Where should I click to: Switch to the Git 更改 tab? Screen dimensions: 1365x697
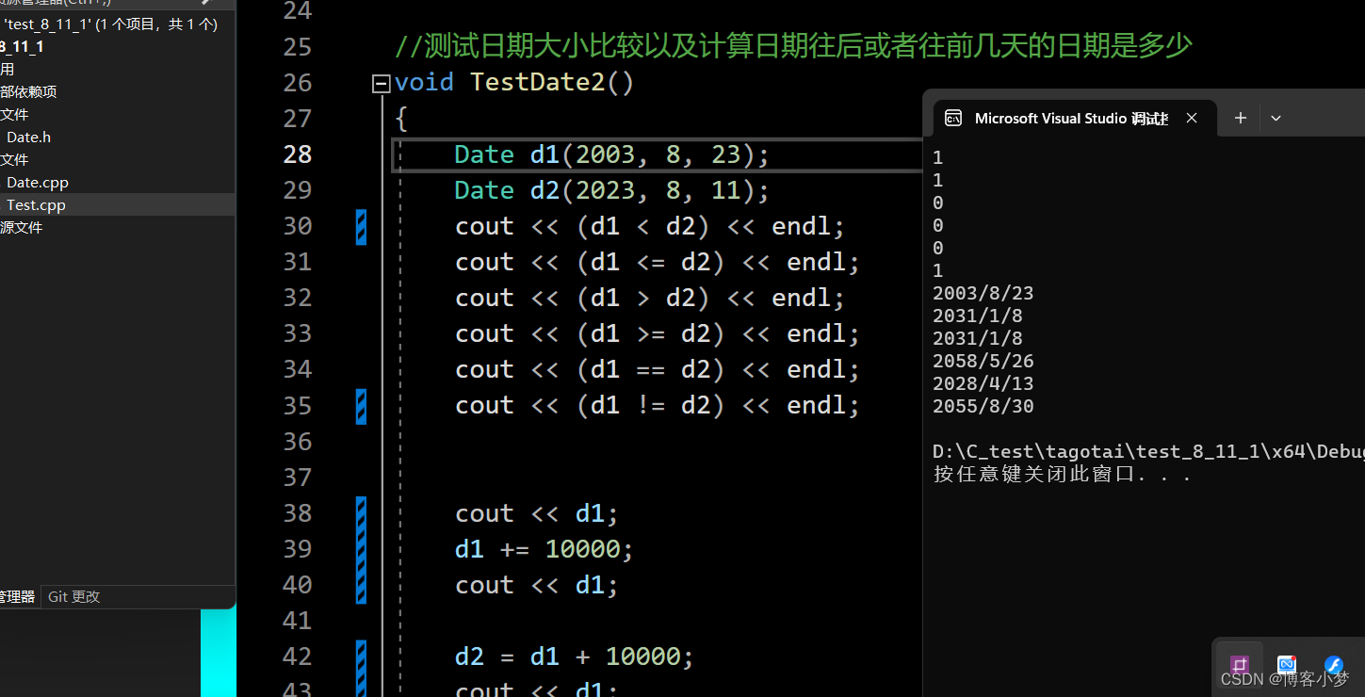(73, 596)
